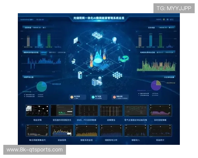Click the purple pie chart on right
This screenshot has height=158, width=198.
click(156, 85)
